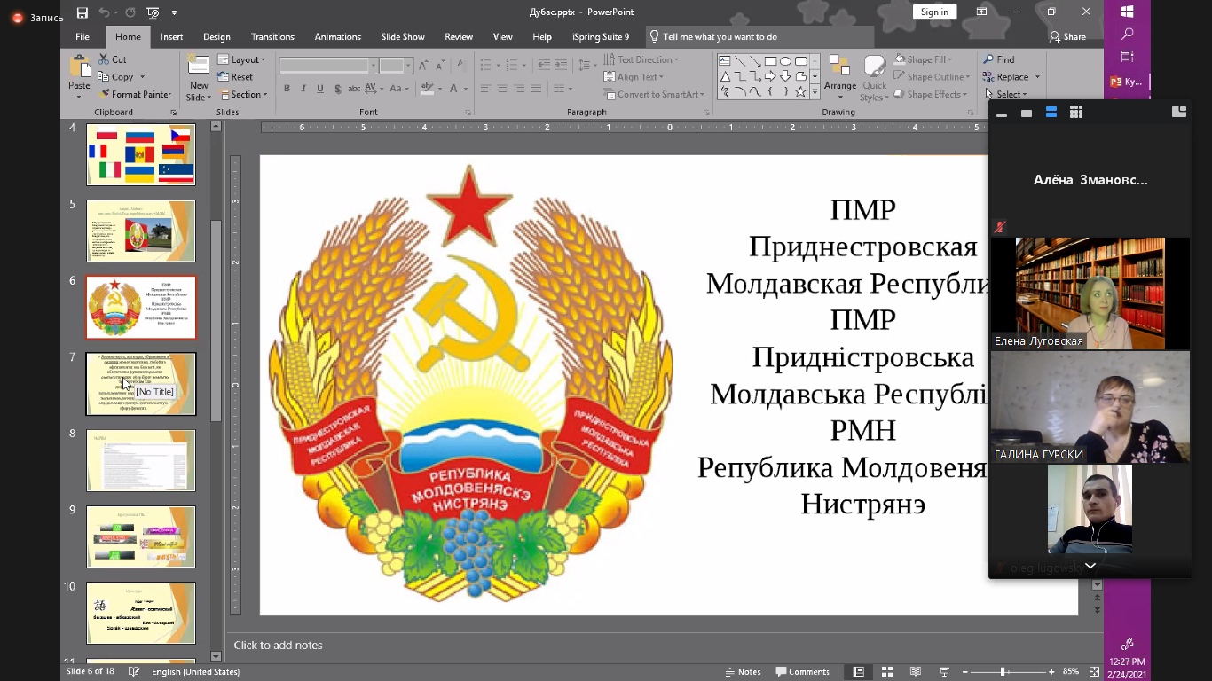Toggle Notes pane in status bar

744,672
